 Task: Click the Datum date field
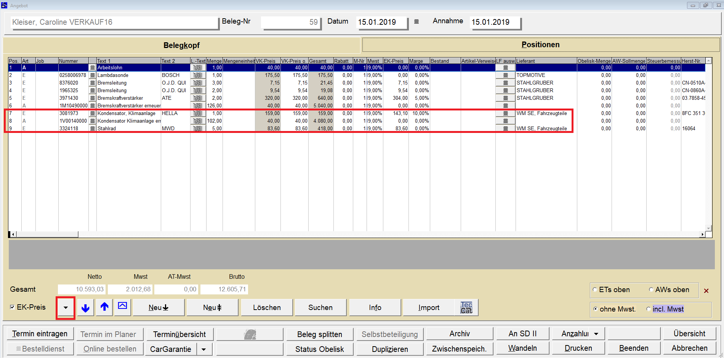tap(382, 22)
